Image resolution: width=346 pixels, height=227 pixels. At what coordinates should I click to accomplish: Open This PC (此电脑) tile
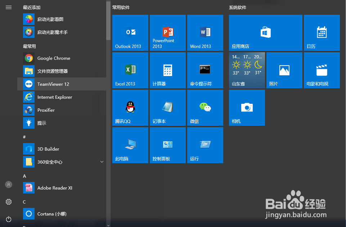click(x=130, y=145)
